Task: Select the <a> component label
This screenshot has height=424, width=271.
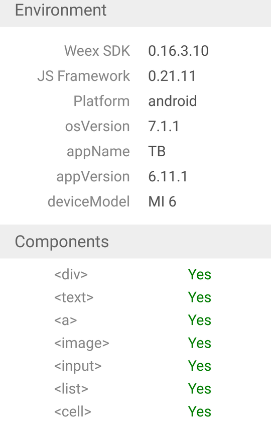Action: tap(65, 320)
